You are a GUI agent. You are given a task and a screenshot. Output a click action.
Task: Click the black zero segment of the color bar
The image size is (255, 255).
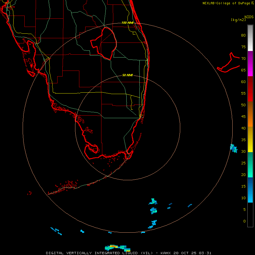(x=250, y=215)
